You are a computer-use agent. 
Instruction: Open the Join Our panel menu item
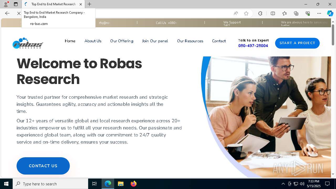(155, 41)
